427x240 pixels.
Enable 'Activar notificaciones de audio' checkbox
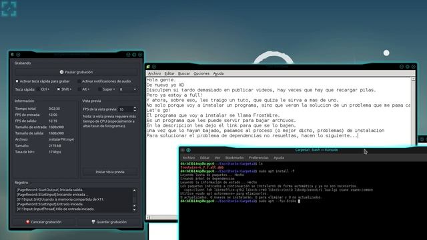coord(79,81)
